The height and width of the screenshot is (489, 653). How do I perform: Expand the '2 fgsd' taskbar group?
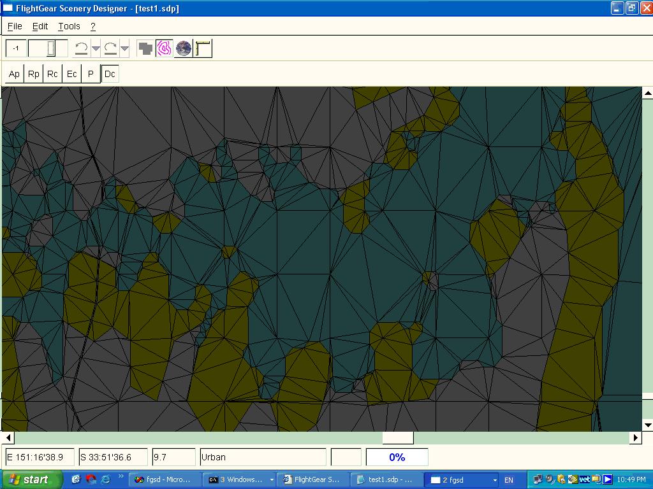(495, 479)
